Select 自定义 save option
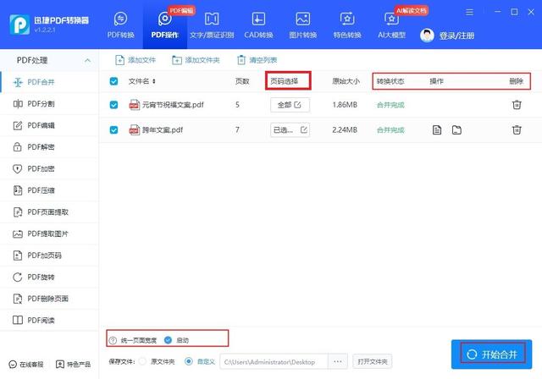 pyautogui.click(x=189, y=362)
